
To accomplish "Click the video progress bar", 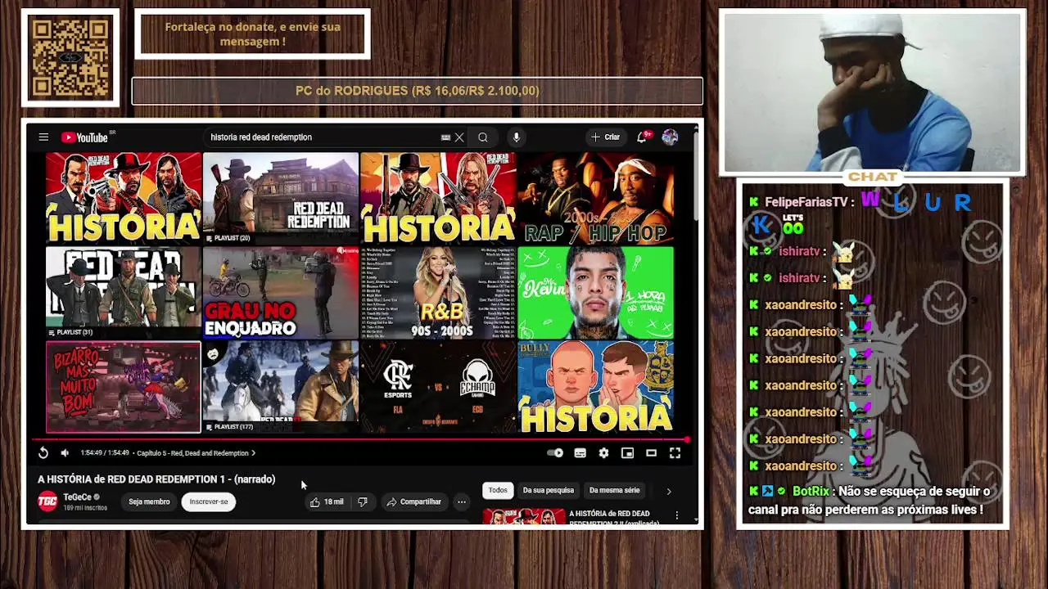I will click(360, 440).
